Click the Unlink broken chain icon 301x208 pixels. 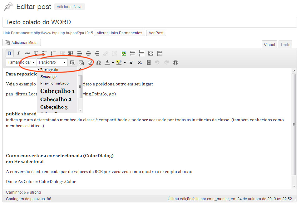point(115,53)
